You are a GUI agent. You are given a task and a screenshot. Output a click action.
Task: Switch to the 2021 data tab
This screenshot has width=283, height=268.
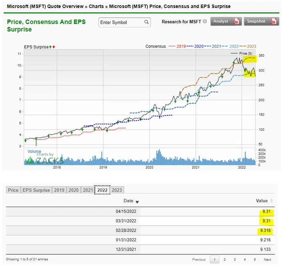[x=88, y=190]
